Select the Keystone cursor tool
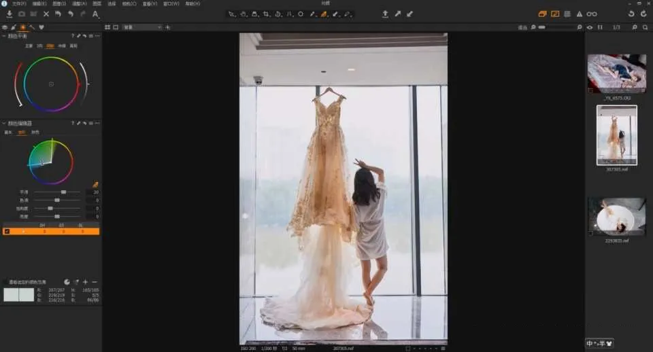This screenshot has height=352, width=653. tap(290, 14)
